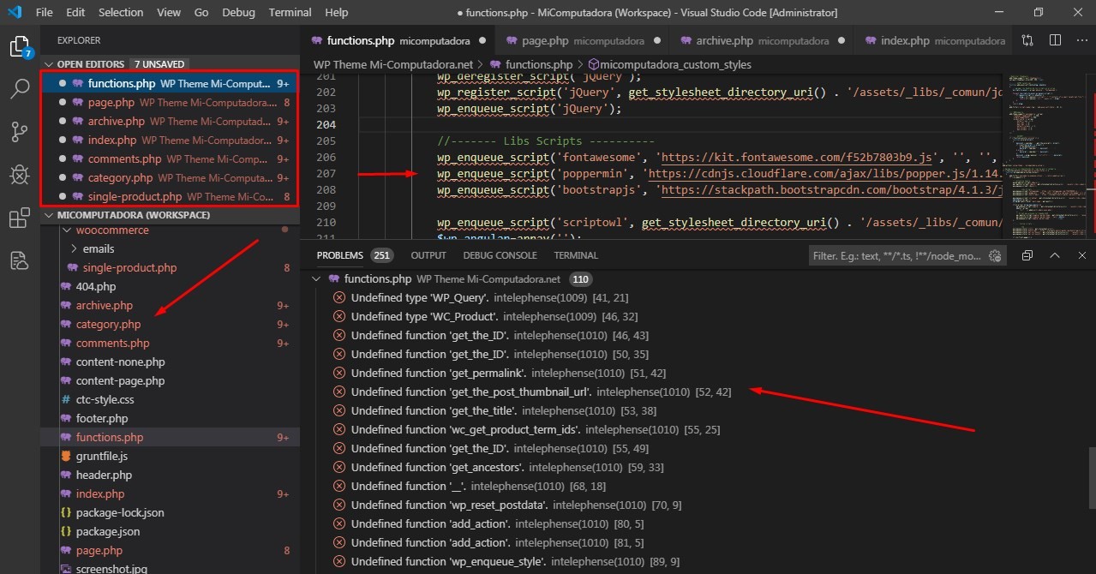Click unsaved dot on archive.php tab

coord(842,40)
